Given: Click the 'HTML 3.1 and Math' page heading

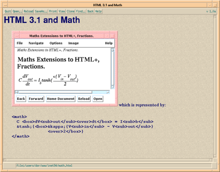Looking at the screenshot, I should [x=42, y=20].
